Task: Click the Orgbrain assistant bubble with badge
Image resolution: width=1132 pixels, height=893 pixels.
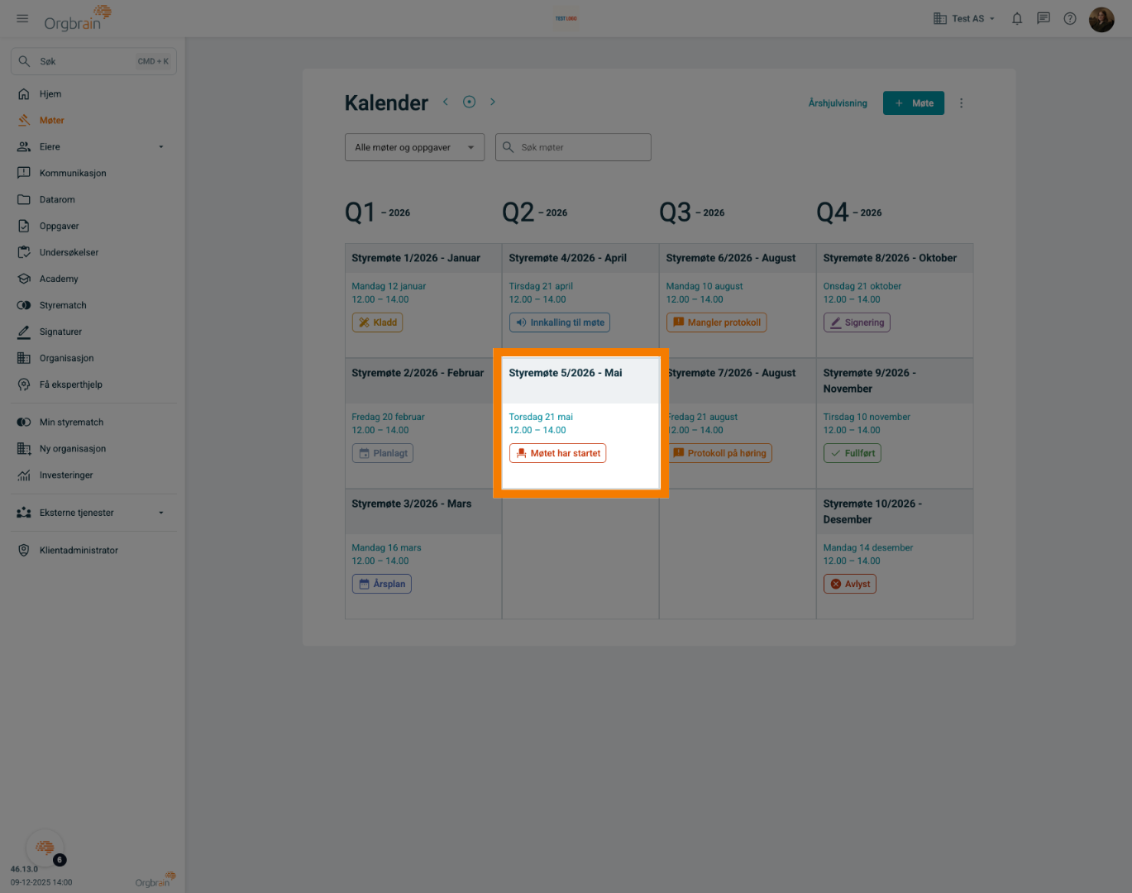Action: pyautogui.click(x=45, y=848)
